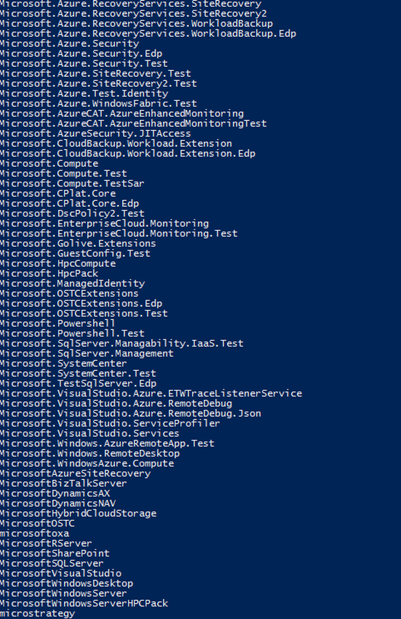
Task: Click the MicrosoftDynamicsNAV entry
Action: click(58, 503)
